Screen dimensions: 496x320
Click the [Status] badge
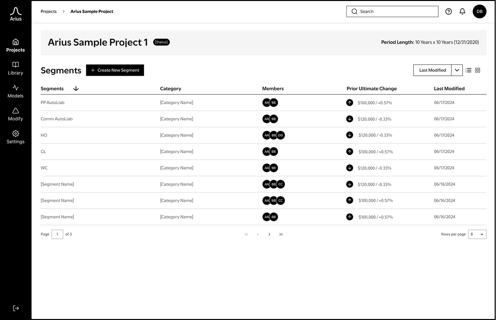pos(161,42)
